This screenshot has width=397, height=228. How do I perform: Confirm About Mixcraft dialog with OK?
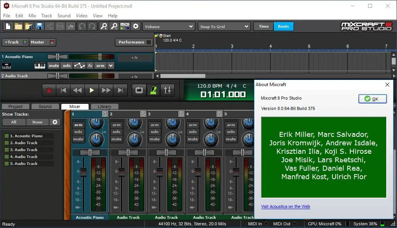(372, 99)
